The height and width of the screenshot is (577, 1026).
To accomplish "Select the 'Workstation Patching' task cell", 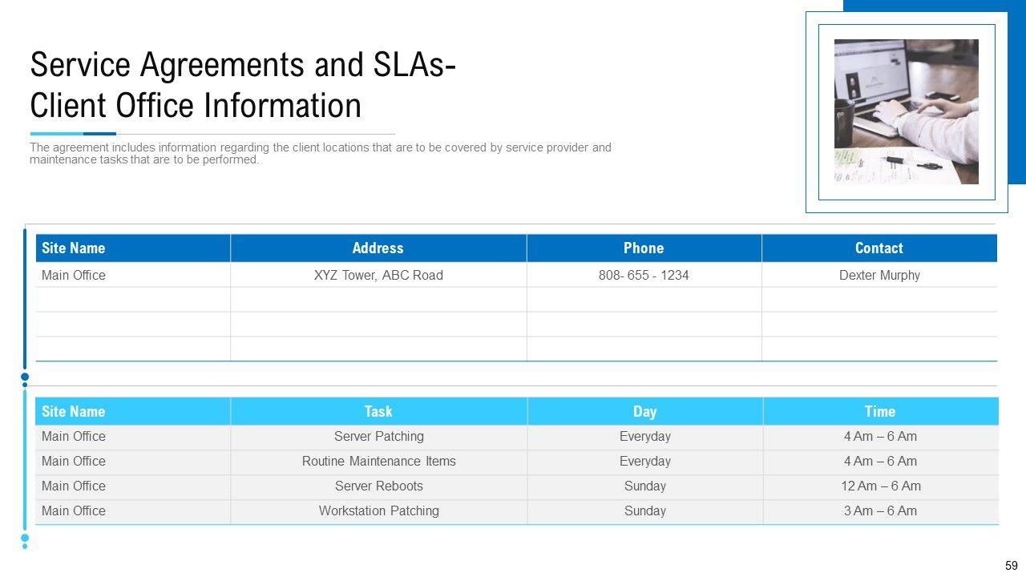I will point(379,511).
